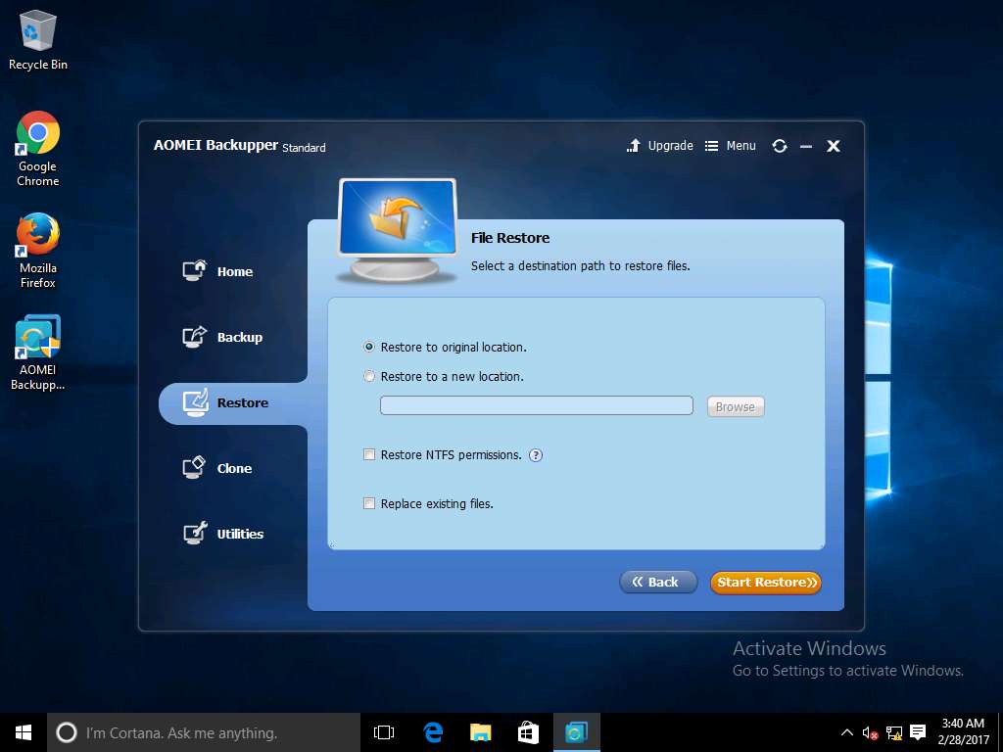Click the Start Restore button
This screenshot has height=752, width=1003.
(766, 583)
